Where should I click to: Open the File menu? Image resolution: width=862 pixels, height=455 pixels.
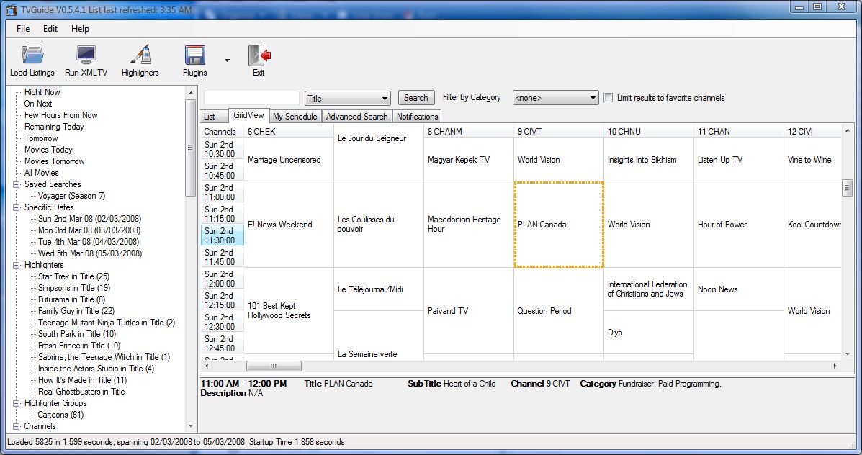pyautogui.click(x=22, y=29)
